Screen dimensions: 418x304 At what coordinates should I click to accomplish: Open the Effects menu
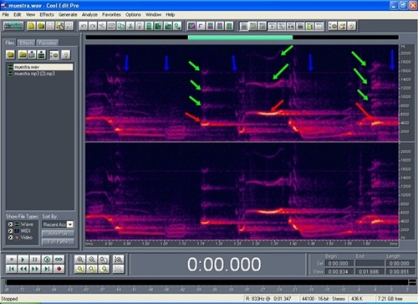(47, 14)
